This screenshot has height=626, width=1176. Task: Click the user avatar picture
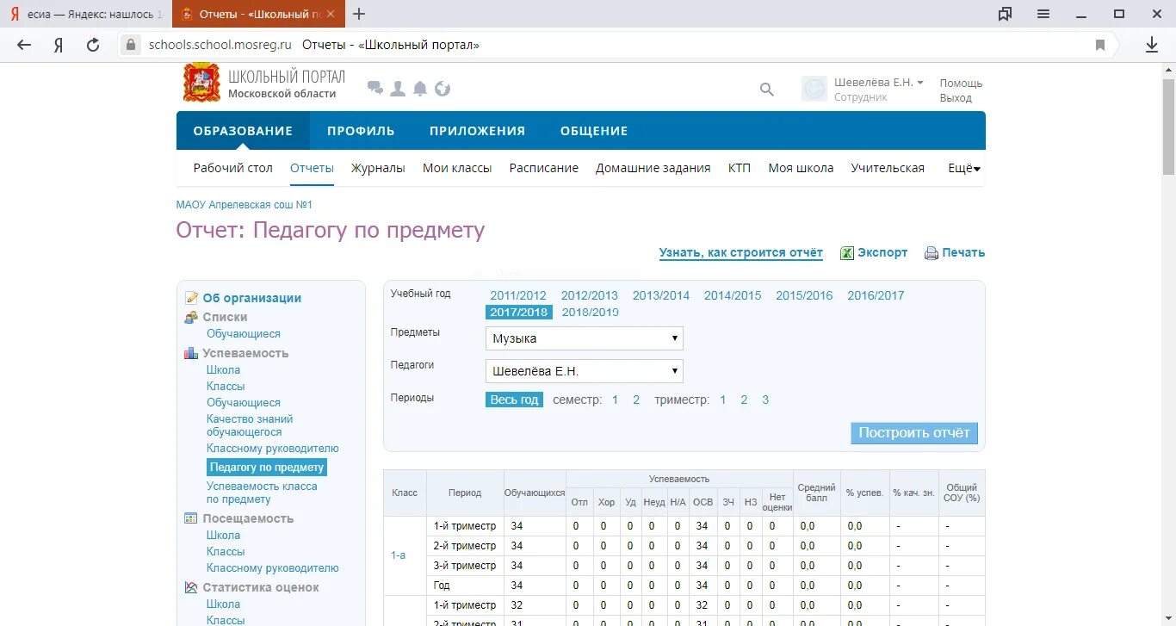click(814, 89)
